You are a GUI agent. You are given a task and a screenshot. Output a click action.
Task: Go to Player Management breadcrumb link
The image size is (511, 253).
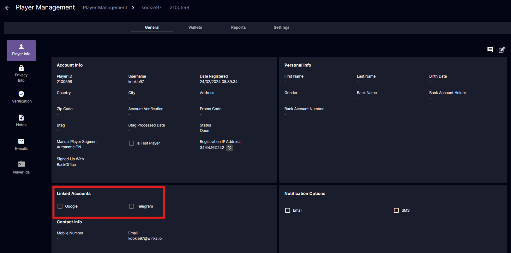pyautogui.click(x=105, y=8)
